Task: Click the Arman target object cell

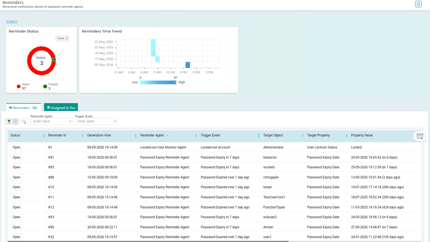Action: (268, 227)
